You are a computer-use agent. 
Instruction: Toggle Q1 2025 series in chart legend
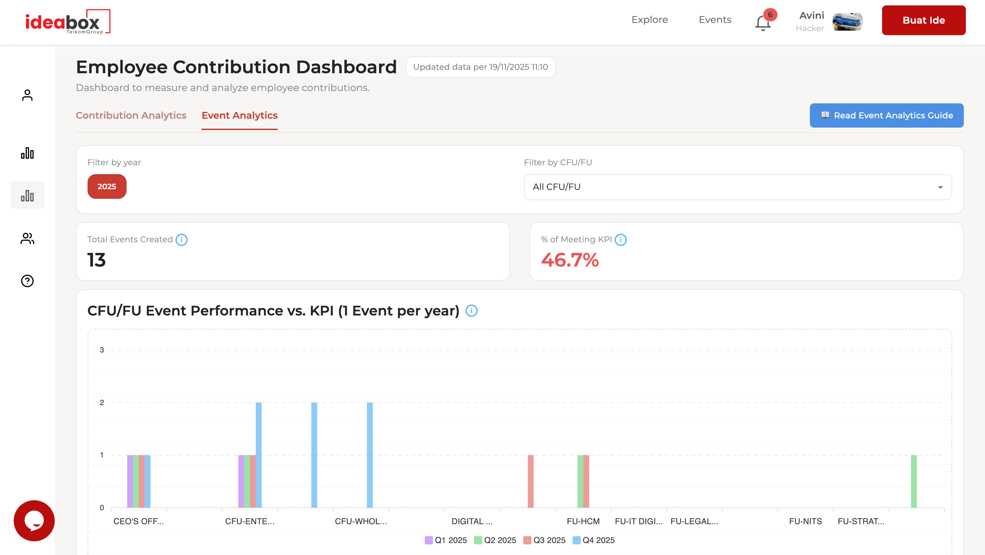pyautogui.click(x=446, y=540)
